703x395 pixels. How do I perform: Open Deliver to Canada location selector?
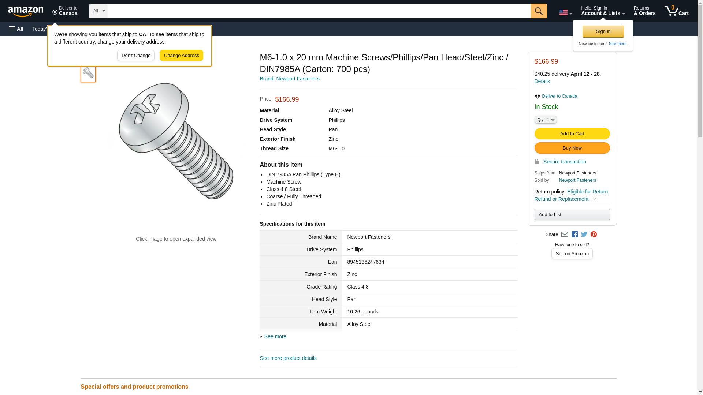pyautogui.click(x=65, y=11)
